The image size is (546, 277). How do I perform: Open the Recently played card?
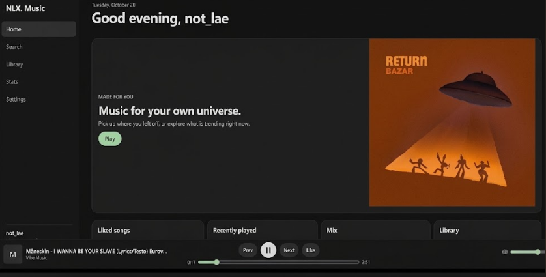(x=262, y=230)
